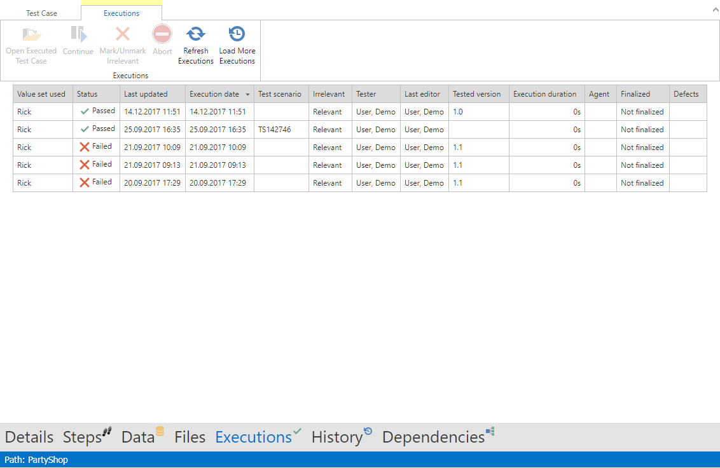Click the Abort execution icon
The width and height of the screenshot is (720, 468).
(162, 34)
